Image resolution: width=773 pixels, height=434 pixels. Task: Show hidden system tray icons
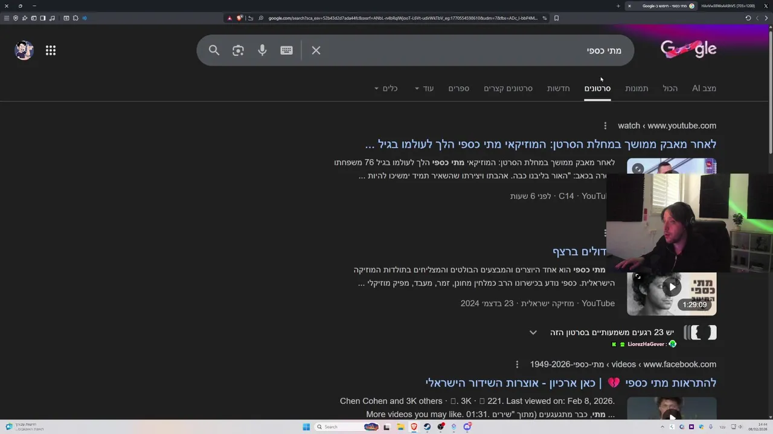(662, 427)
